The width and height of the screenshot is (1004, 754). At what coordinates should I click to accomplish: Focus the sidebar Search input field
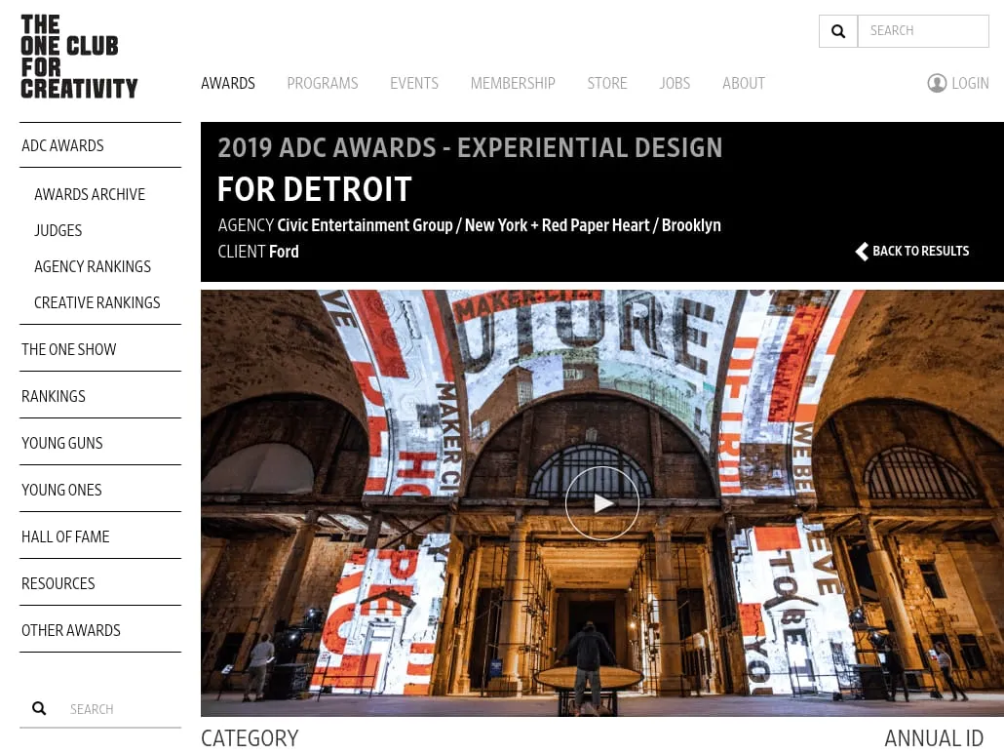tap(122, 709)
